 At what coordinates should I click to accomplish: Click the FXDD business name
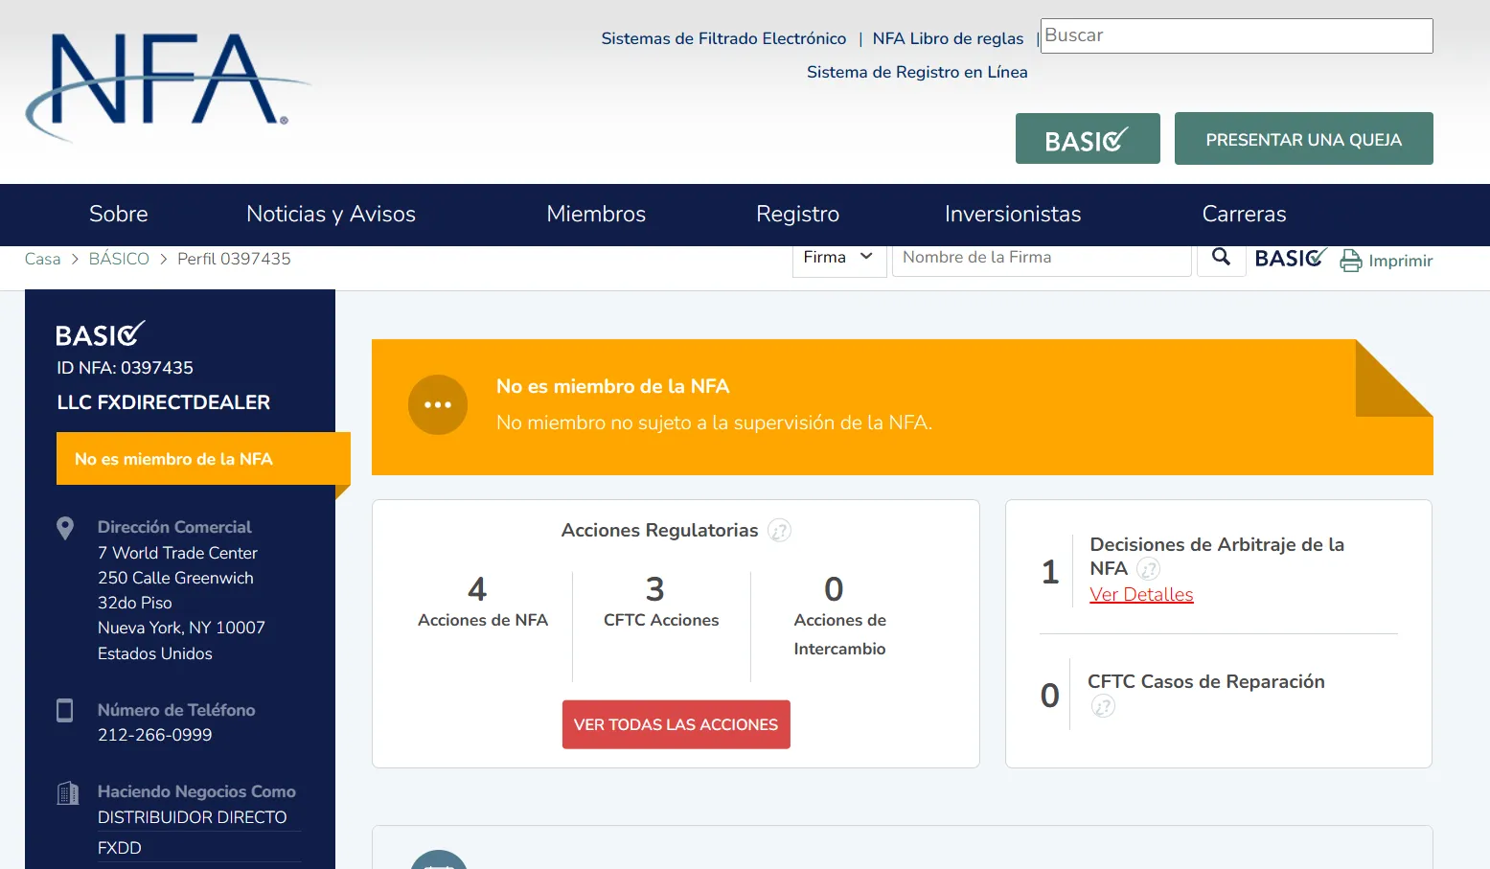pyautogui.click(x=119, y=848)
